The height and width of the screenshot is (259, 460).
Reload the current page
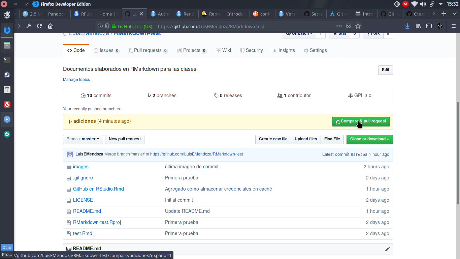[39, 26]
